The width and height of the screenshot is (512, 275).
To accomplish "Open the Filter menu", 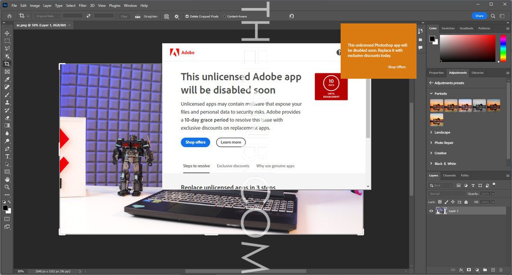I will tap(82, 6).
